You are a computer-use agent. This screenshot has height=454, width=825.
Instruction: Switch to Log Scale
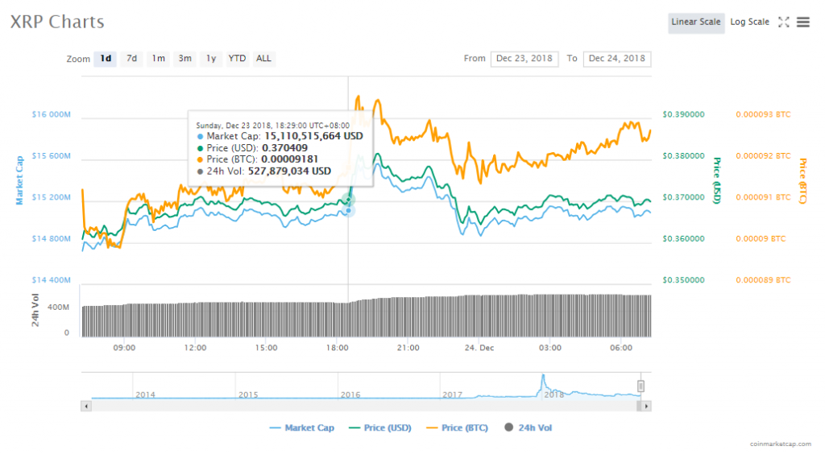749,23
